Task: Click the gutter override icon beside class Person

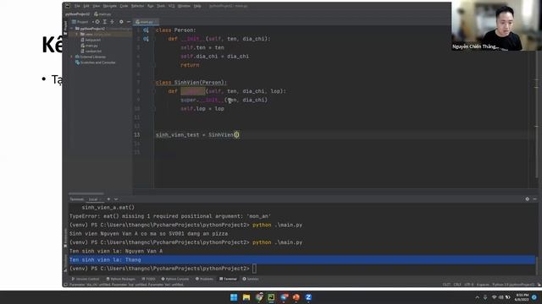Action: point(146,30)
